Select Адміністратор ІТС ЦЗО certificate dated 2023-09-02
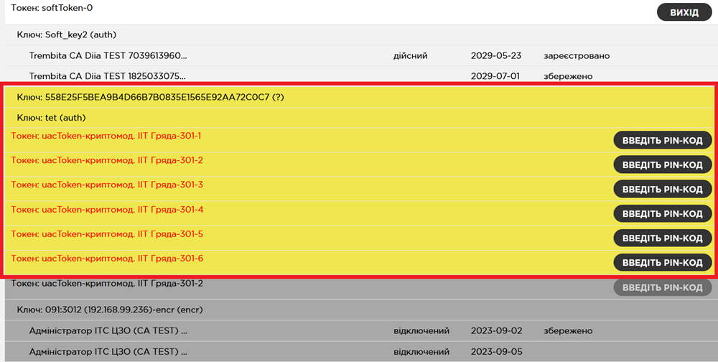This screenshot has width=718, height=362. (108, 331)
